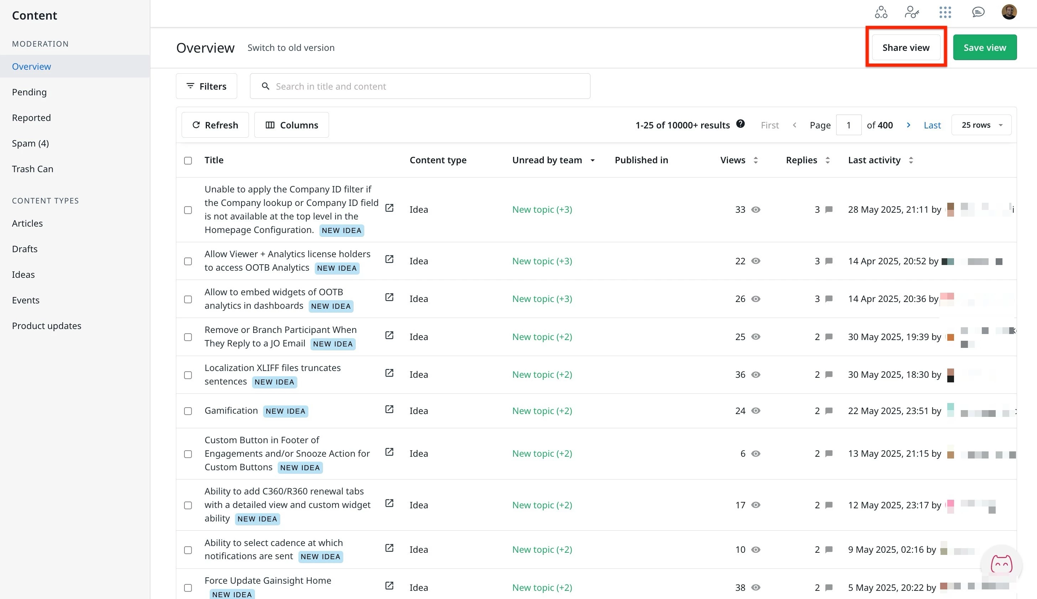Tick the select-all checkbox in table header
The image size is (1037, 599).
coord(188,161)
